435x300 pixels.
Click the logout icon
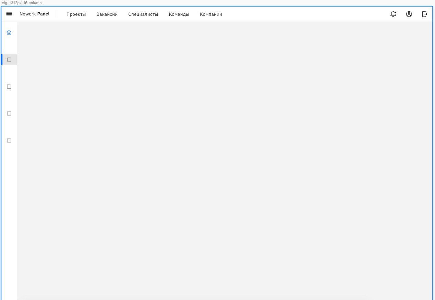425,14
